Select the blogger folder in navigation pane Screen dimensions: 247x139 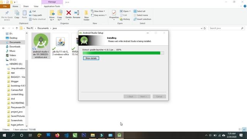coord(15,81)
